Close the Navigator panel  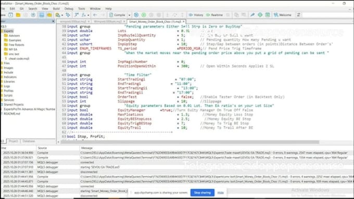[53, 21]
